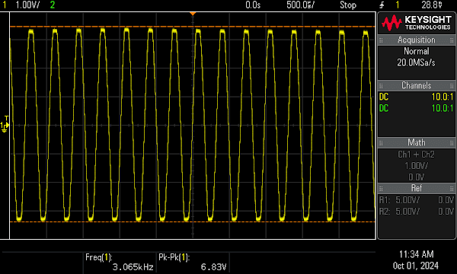Click the 6.83V peak-to-peak reading
The height and width of the screenshot is (274, 457).
click(213, 267)
